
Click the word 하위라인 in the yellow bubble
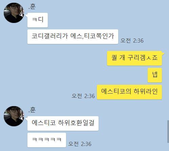pyautogui.click(x=146, y=91)
